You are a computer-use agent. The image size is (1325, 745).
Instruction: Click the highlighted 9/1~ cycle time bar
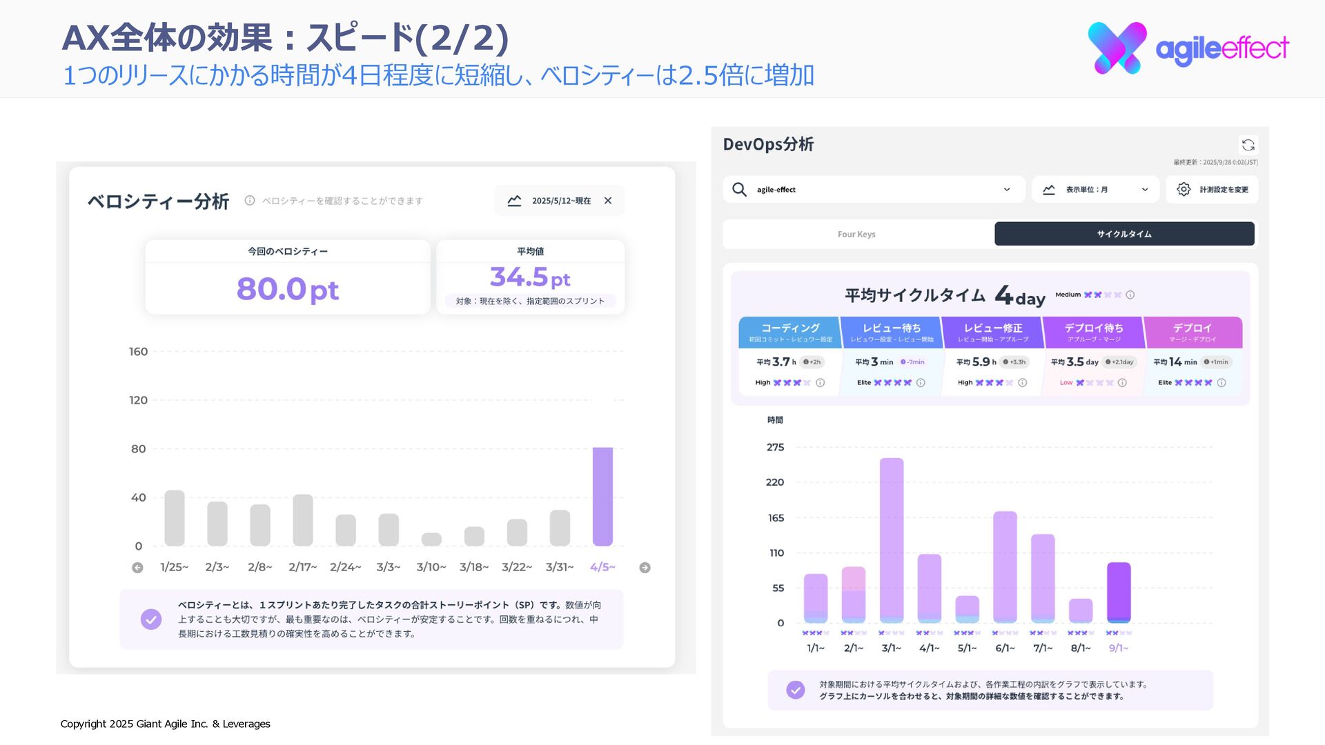pos(1119,593)
